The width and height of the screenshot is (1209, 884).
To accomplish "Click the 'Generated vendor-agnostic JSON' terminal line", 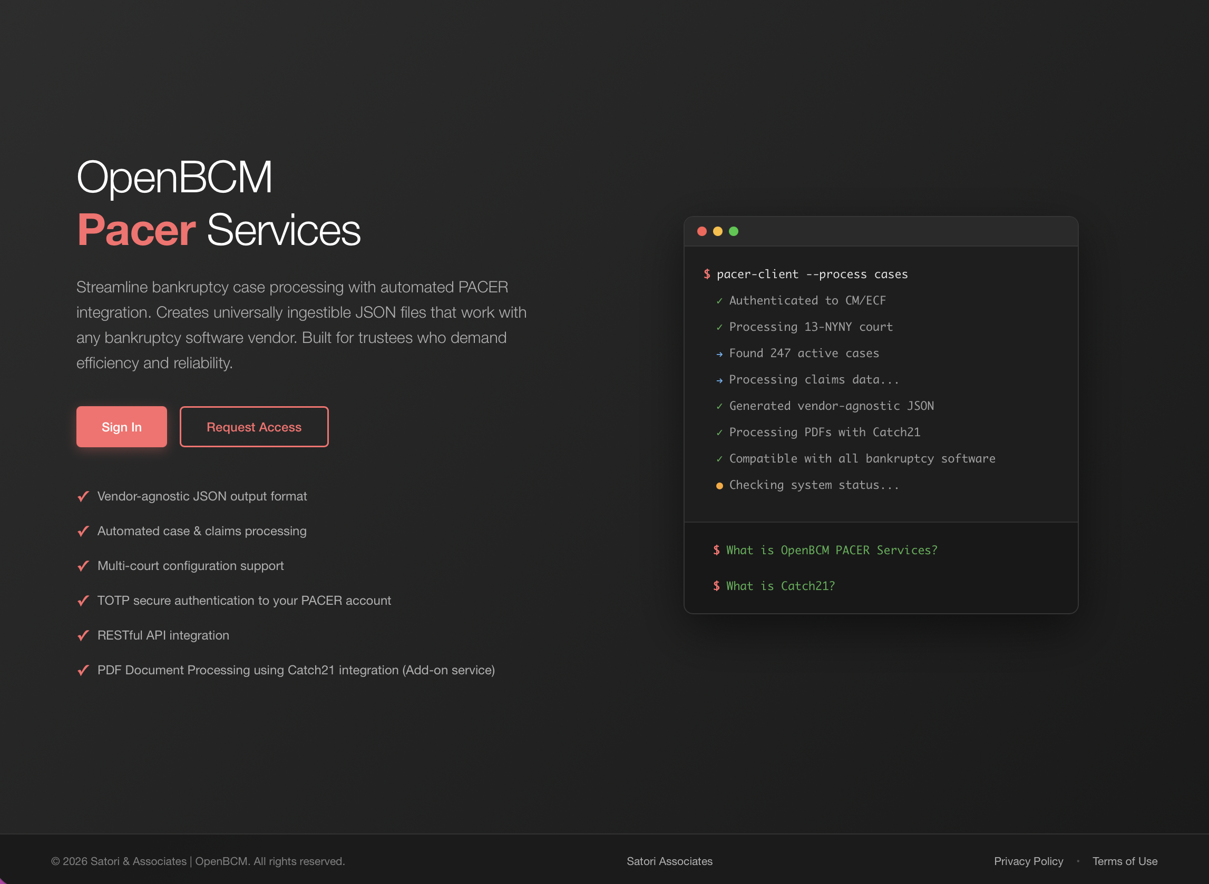I will (x=832, y=406).
